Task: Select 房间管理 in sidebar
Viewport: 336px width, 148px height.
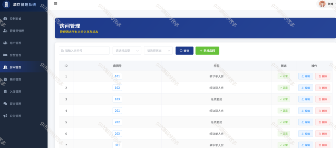Action: point(24,67)
